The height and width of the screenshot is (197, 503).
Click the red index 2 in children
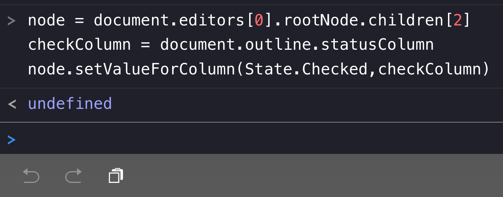coord(458,20)
